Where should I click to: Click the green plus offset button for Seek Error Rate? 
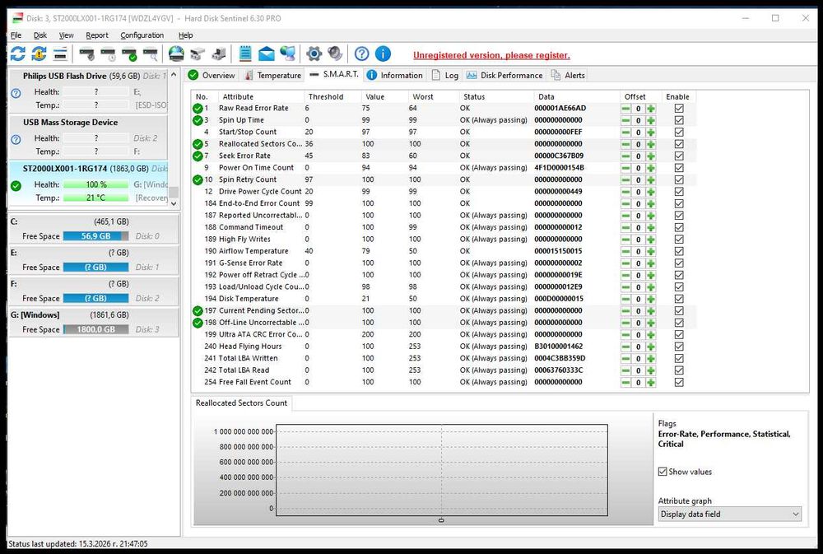tap(651, 156)
